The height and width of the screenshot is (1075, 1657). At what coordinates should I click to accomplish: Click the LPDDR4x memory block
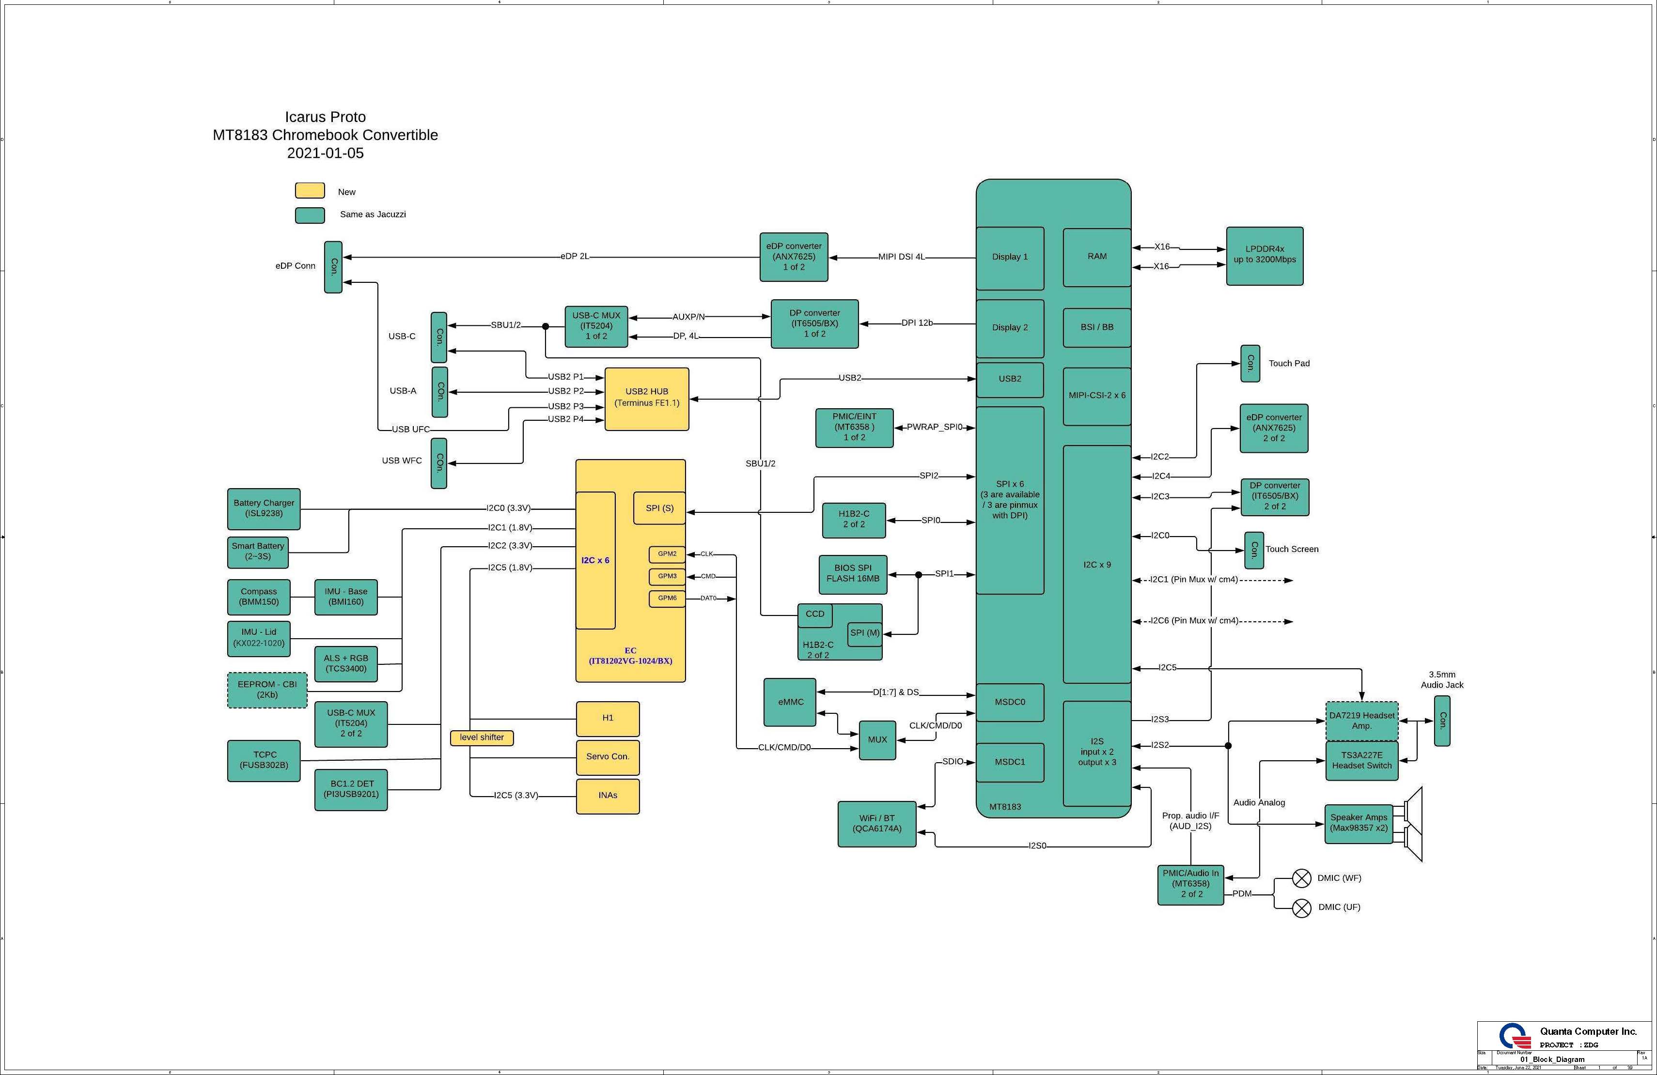point(1265,255)
